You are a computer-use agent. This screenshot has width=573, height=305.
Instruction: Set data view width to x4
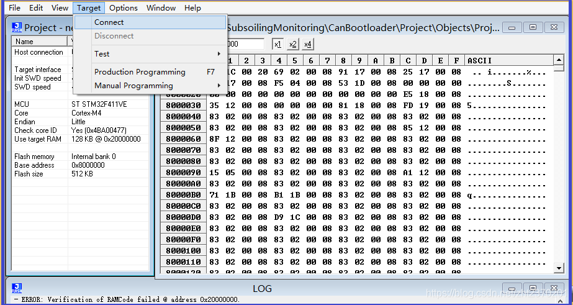[x=308, y=44]
